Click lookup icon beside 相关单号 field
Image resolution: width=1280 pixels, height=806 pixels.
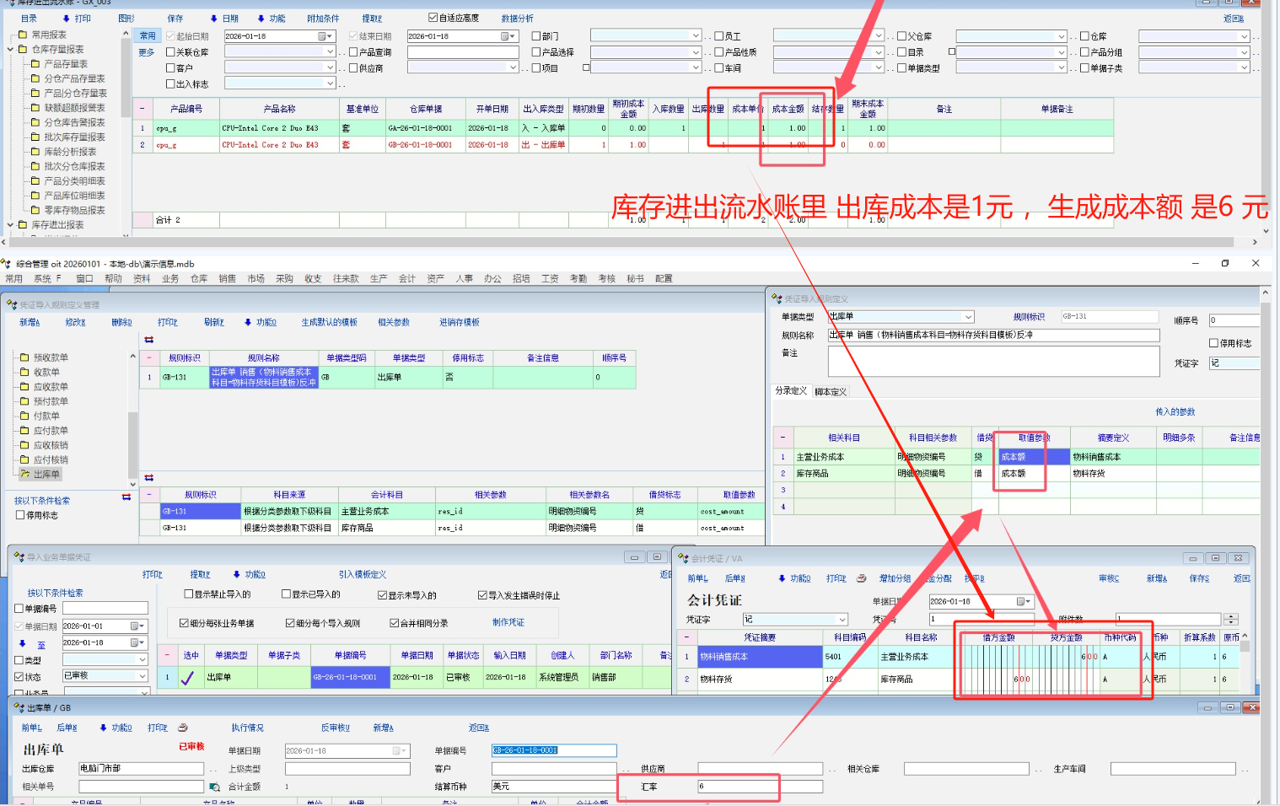click(214, 787)
